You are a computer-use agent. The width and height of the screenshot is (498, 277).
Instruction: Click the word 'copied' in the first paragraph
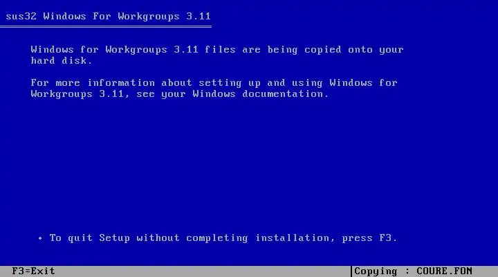pyautogui.click(x=323, y=50)
